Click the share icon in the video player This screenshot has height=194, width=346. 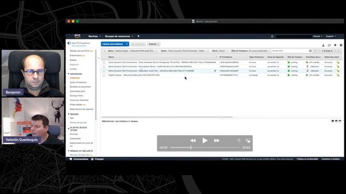239,141
